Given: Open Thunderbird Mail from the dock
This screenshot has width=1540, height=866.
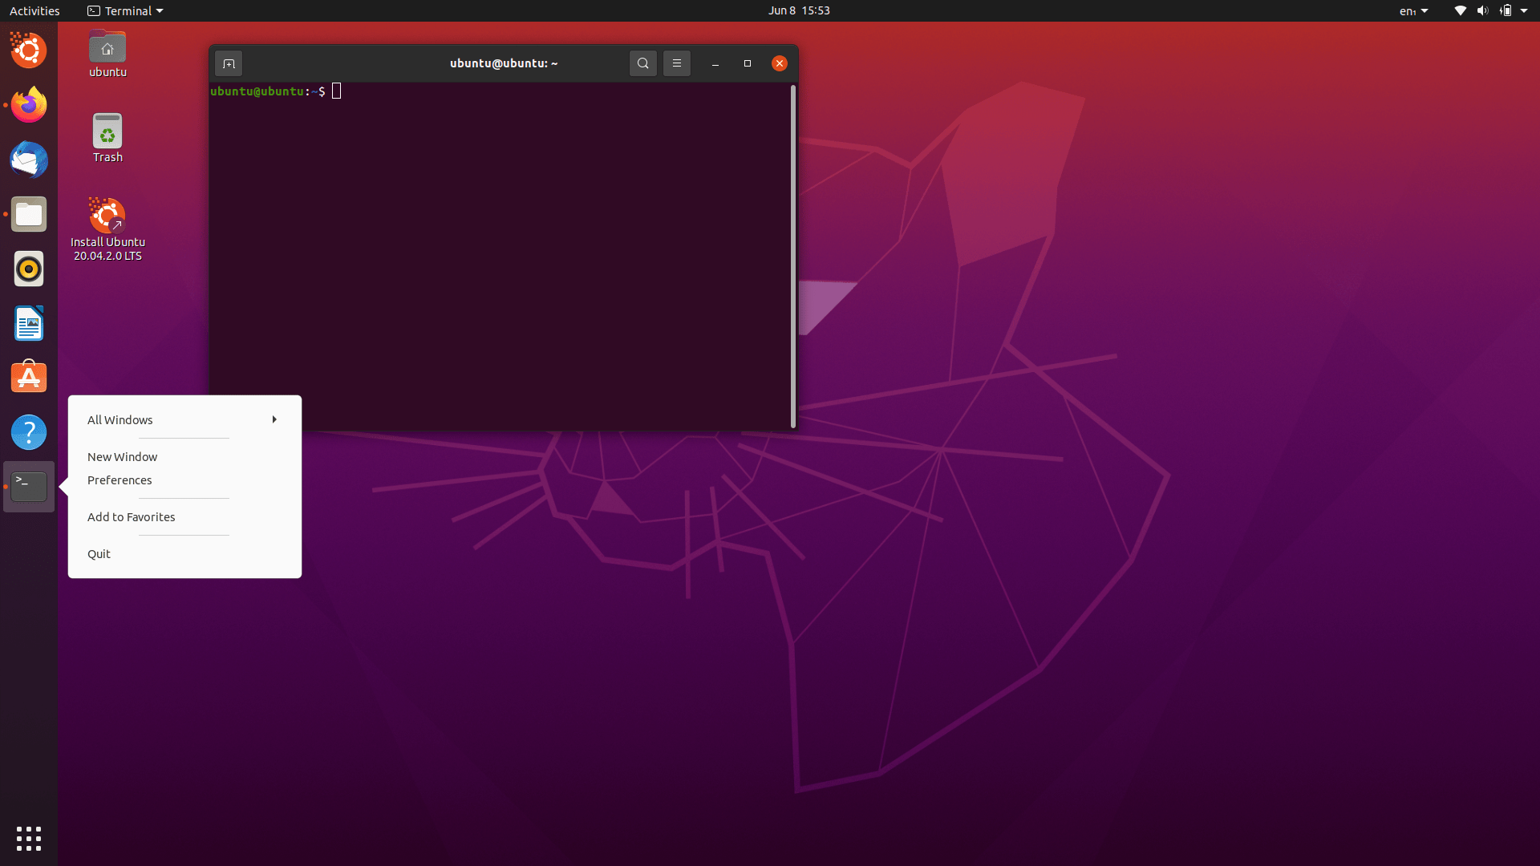Looking at the screenshot, I should coord(29,160).
